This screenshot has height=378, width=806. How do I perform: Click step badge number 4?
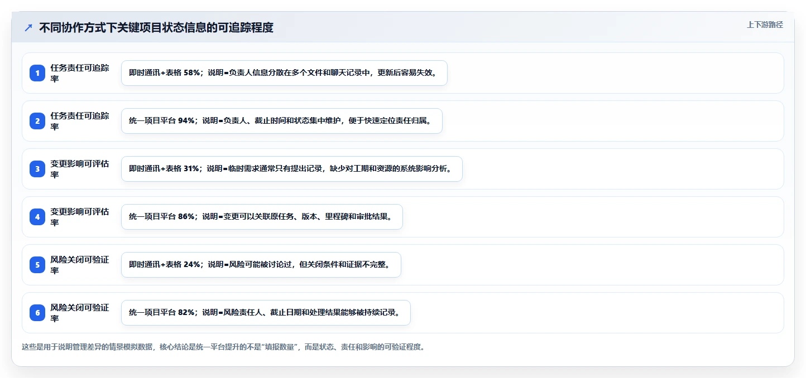[37, 217]
